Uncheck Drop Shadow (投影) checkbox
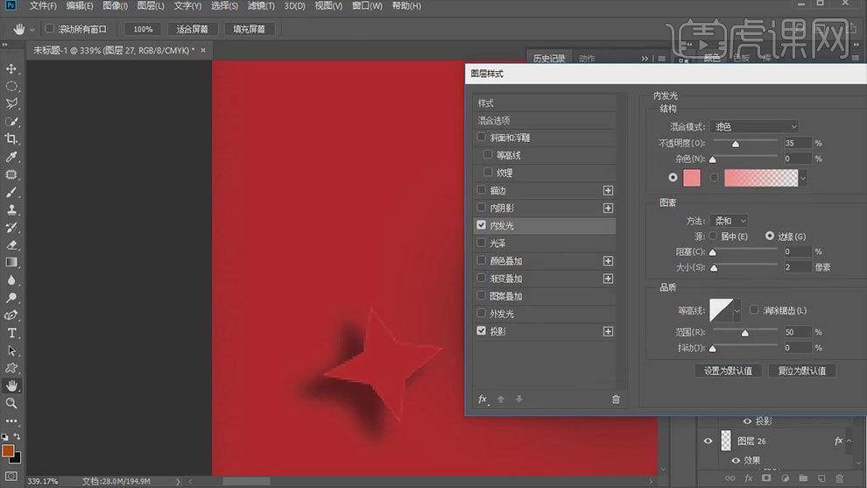Viewport: 867px width, 488px height. coord(481,330)
